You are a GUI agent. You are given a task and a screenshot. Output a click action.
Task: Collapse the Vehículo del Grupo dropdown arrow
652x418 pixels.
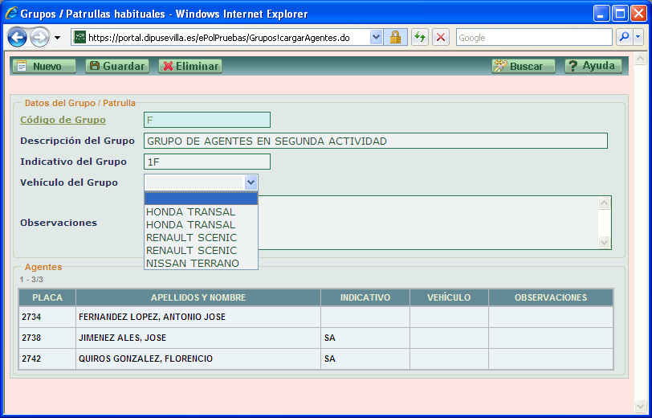(251, 182)
